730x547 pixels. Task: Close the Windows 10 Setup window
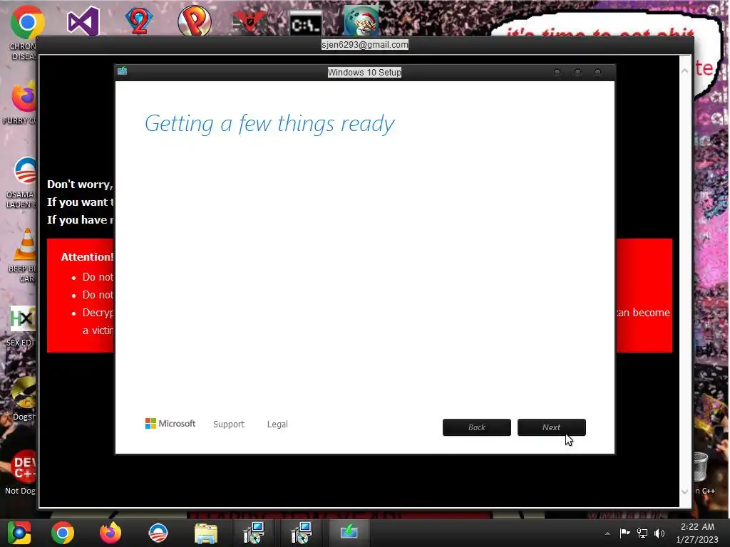click(x=598, y=72)
